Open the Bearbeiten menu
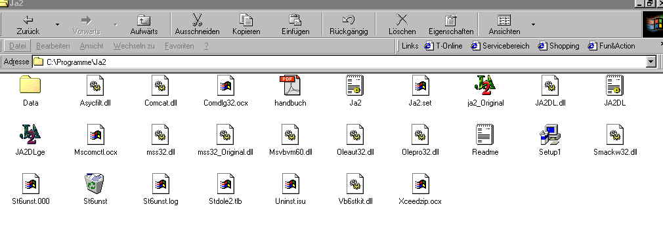The image size is (663, 238). 53,46
